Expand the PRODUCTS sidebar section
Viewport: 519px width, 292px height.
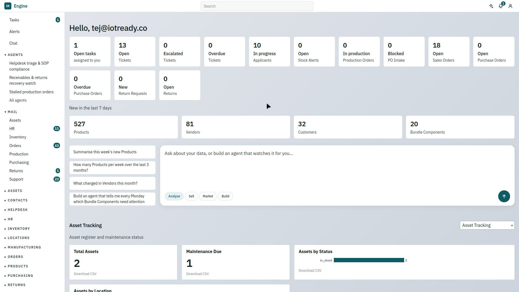(x=16, y=266)
